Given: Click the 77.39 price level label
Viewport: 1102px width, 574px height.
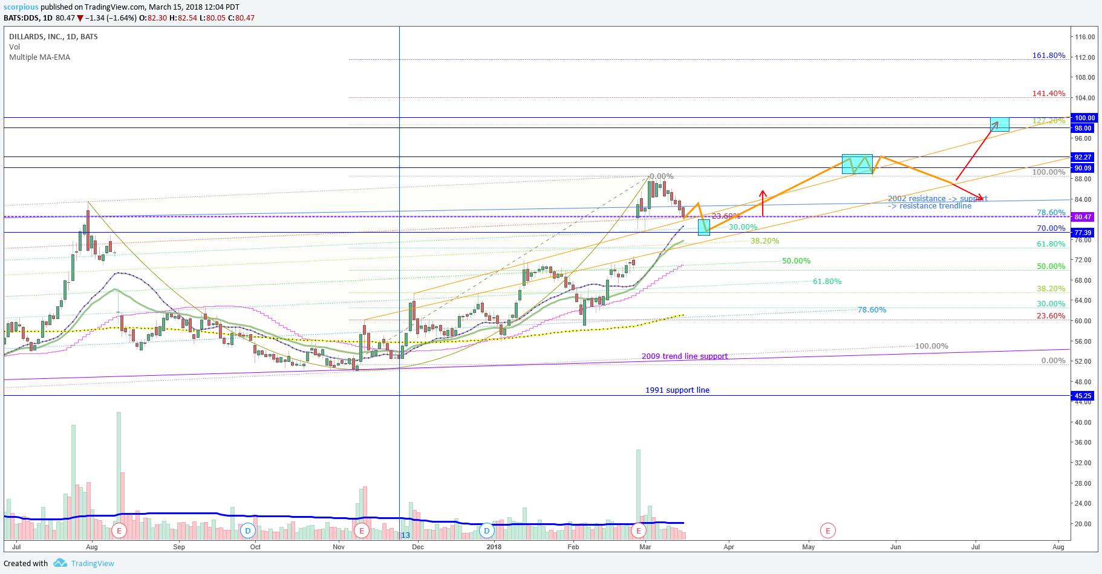Looking at the screenshot, I should [x=1083, y=233].
